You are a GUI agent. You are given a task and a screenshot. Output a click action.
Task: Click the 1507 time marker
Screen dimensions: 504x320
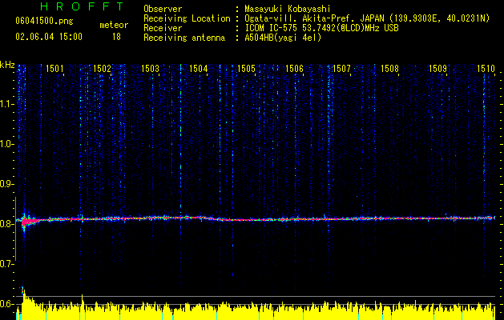pos(341,69)
